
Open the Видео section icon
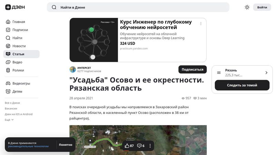8,62
